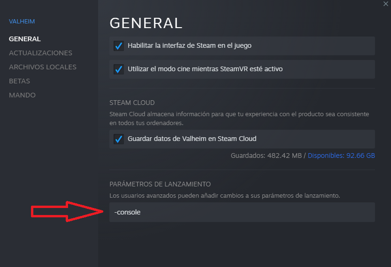Click the large GENERAL page heading
391x267 pixels.
tap(146, 23)
